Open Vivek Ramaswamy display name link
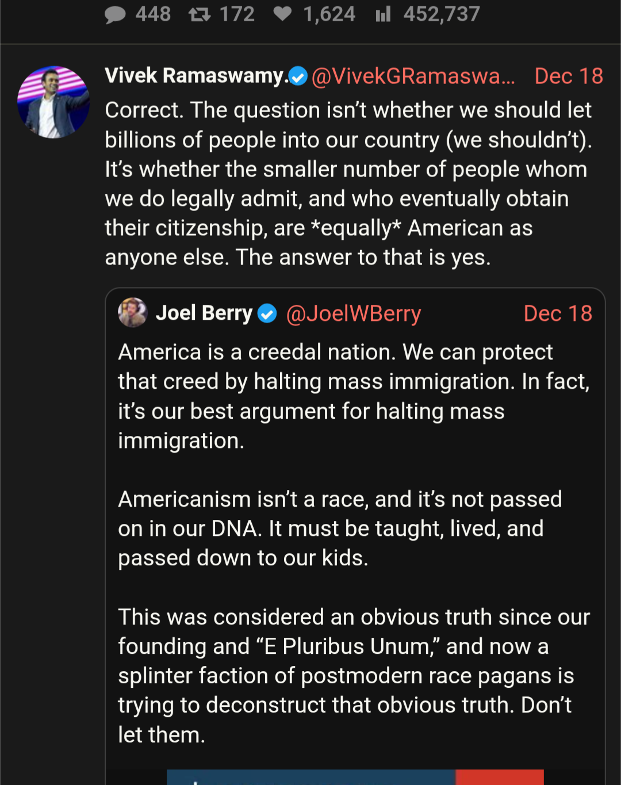This screenshot has height=785, width=621. 196,76
